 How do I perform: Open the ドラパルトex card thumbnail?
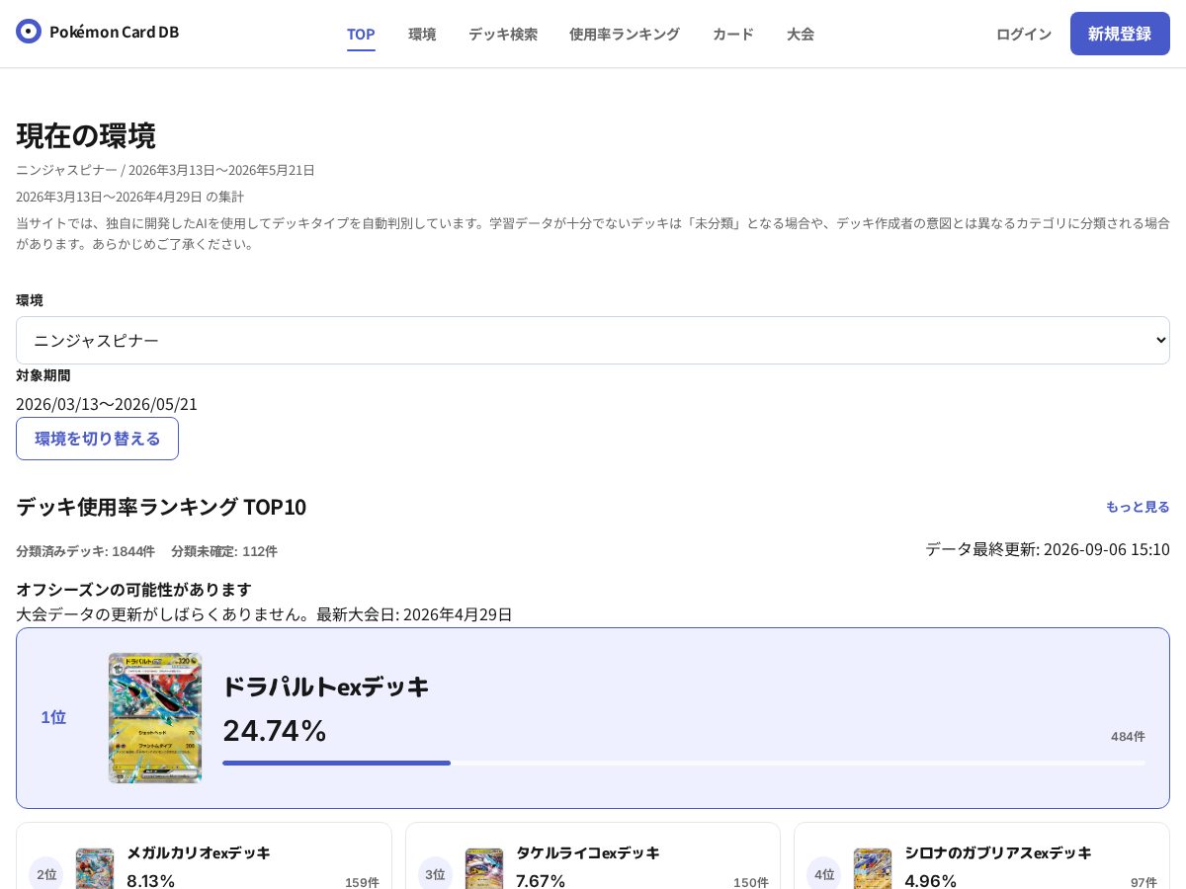click(155, 718)
